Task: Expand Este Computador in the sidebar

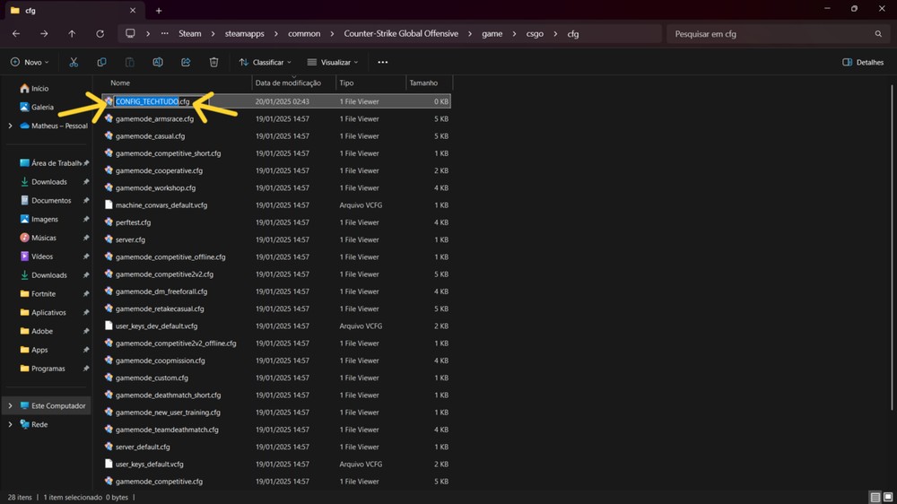Action: 10,406
